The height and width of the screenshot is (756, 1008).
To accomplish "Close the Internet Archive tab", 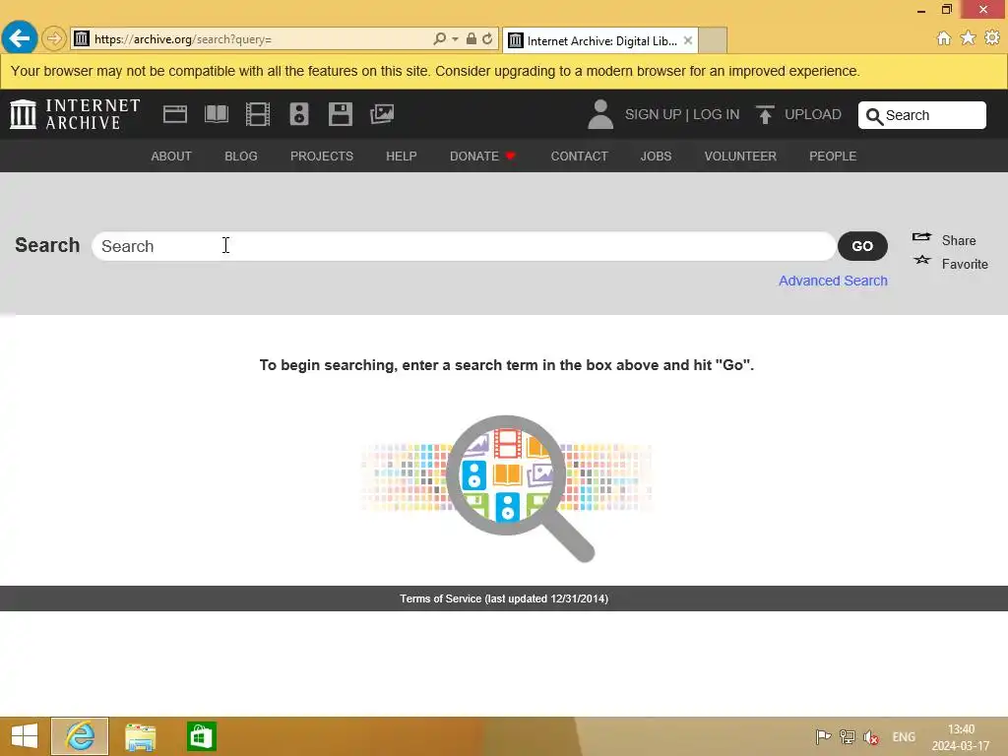I will (688, 40).
